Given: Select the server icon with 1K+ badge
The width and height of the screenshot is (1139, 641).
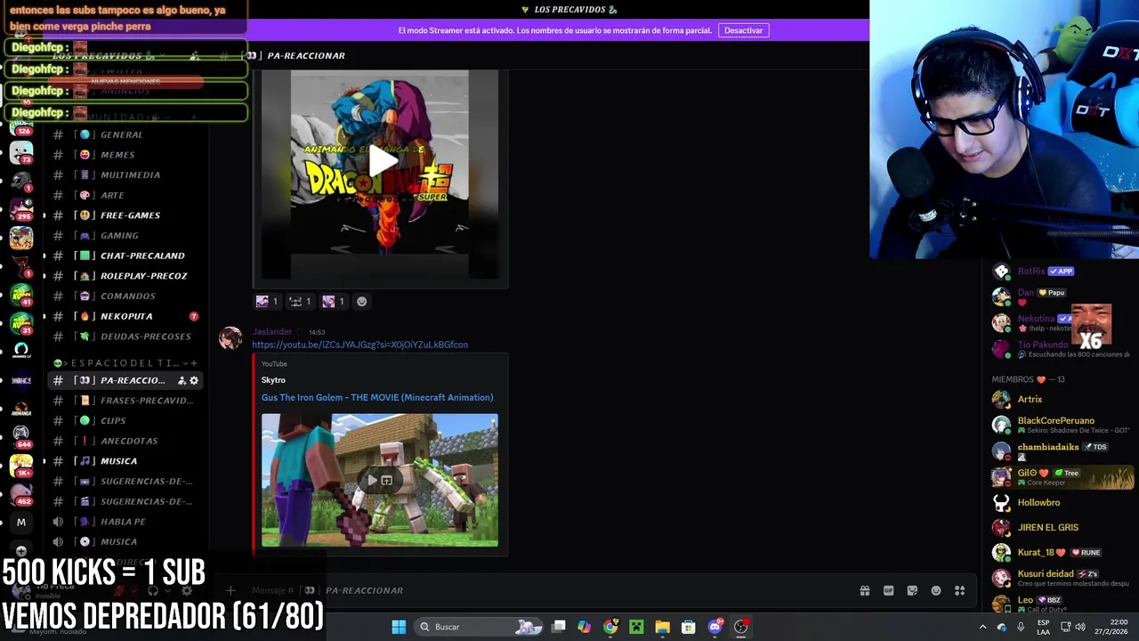Looking at the screenshot, I should click(x=21, y=464).
